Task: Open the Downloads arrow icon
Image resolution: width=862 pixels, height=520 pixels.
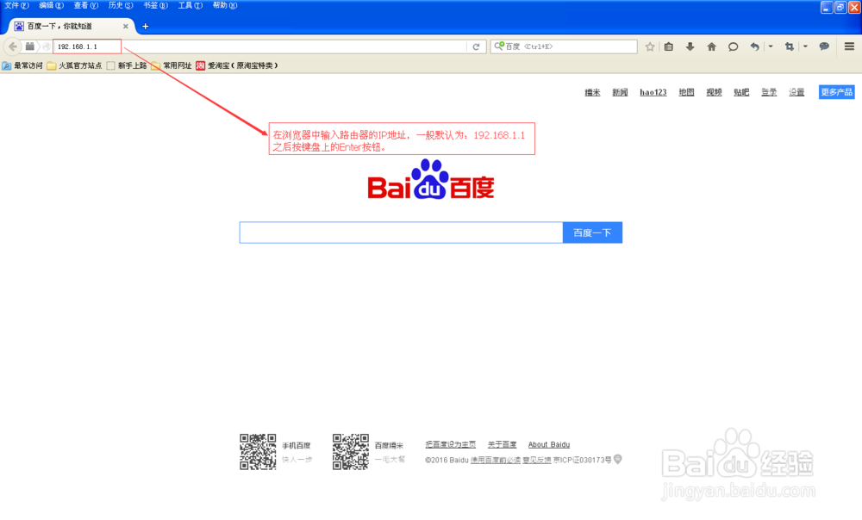Action: [x=690, y=46]
